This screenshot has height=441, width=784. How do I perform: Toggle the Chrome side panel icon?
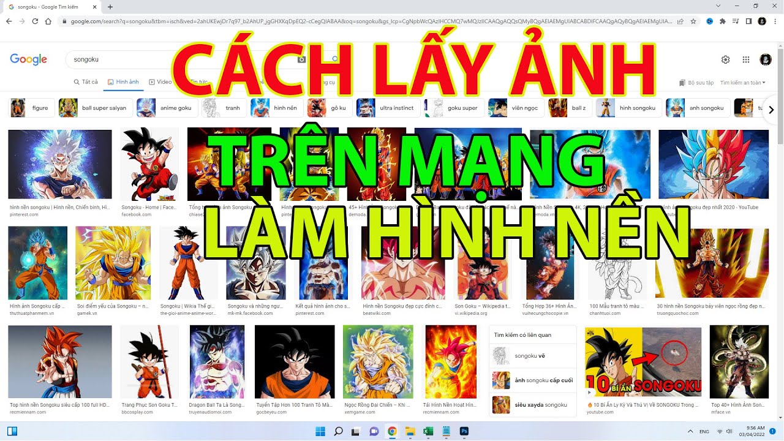(x=748, y=21)
